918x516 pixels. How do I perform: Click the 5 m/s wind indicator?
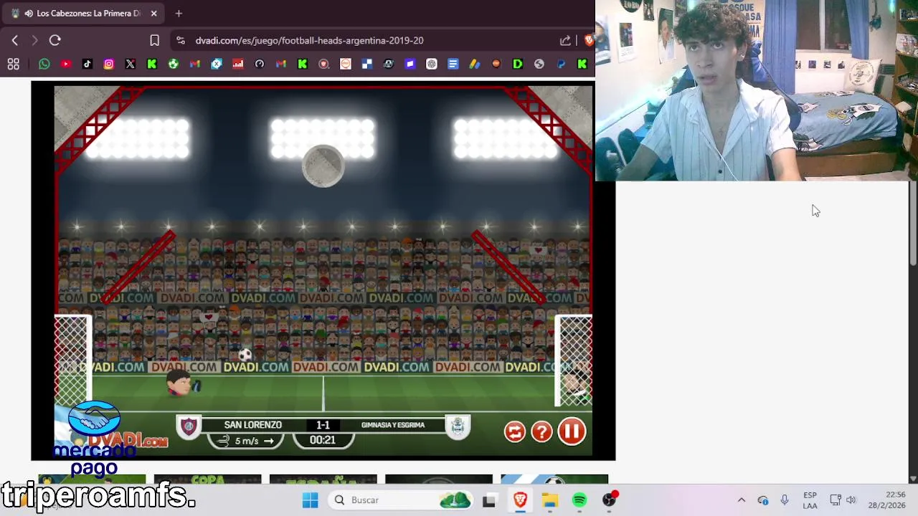(246, 441)
